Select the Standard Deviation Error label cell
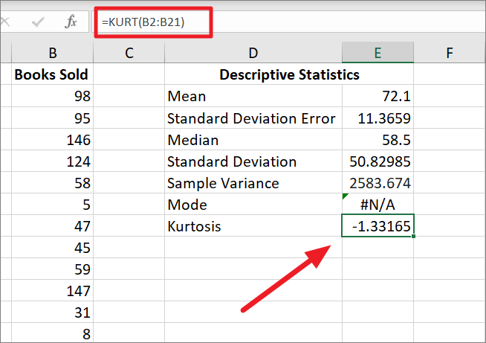Viewport: 486px width, 343px height. 253,118
